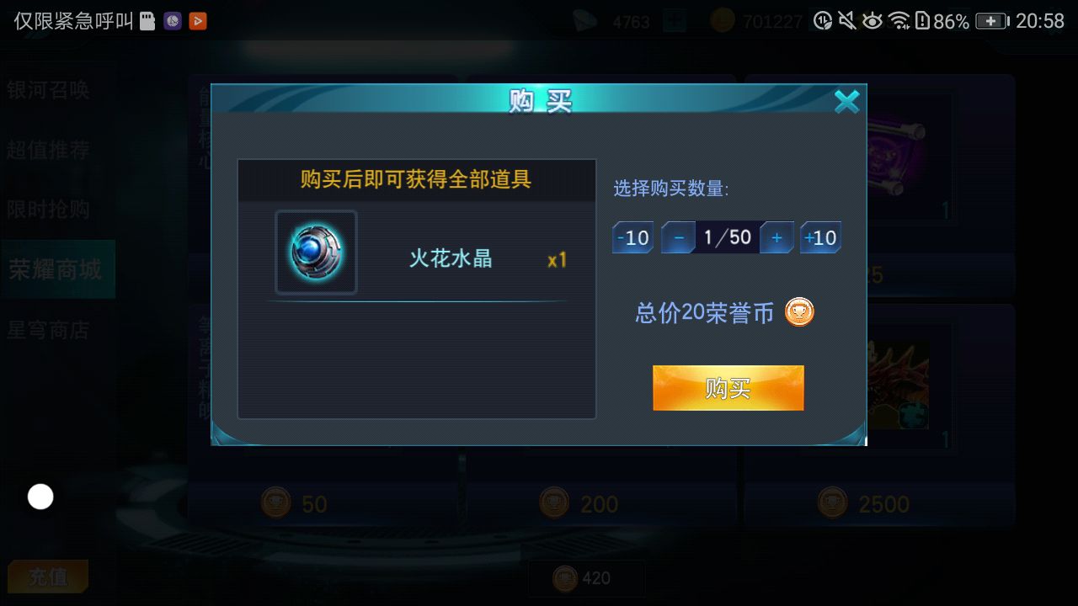Tap the gold coin icon showing 701227
Screen dimensions: 1078x606
[723, 21]
